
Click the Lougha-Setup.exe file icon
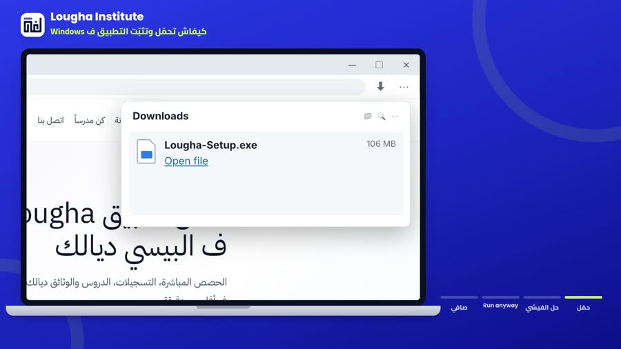click(146, 152)
